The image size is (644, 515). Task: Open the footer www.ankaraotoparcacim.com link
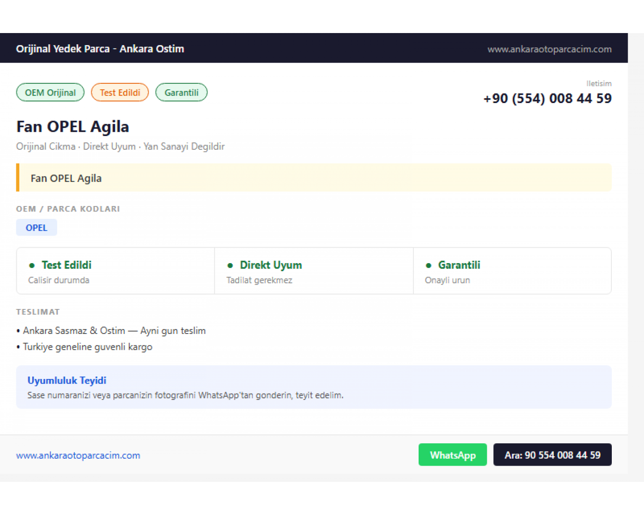(78, 455)
